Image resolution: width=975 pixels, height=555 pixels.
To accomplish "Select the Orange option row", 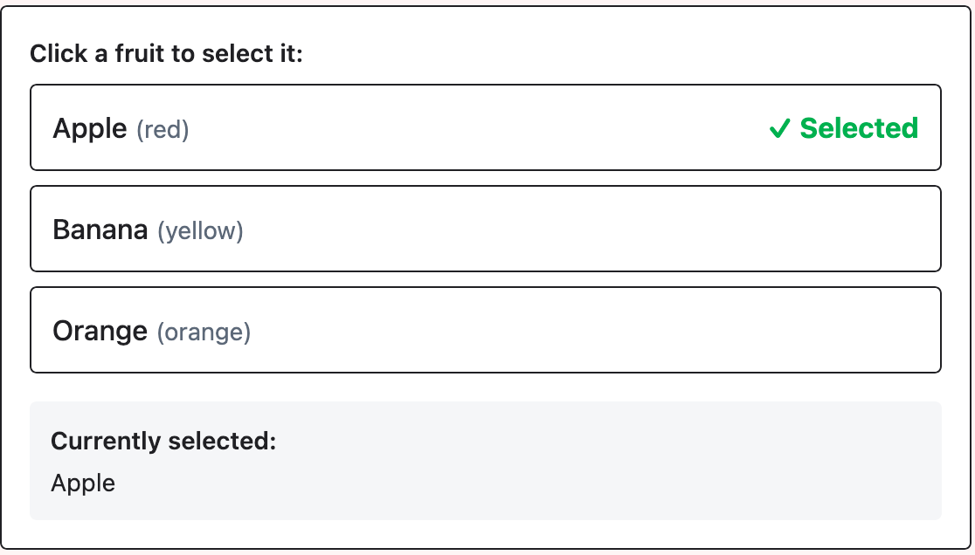I will point(485,330).
